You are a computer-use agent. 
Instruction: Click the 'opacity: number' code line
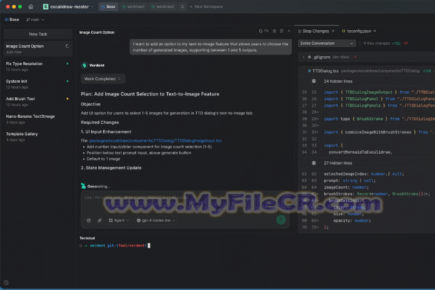click(x=352, y=221)
